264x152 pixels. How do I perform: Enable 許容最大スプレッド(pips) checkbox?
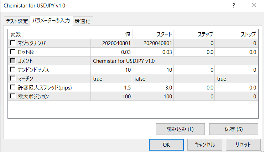[x=13, y=87]
